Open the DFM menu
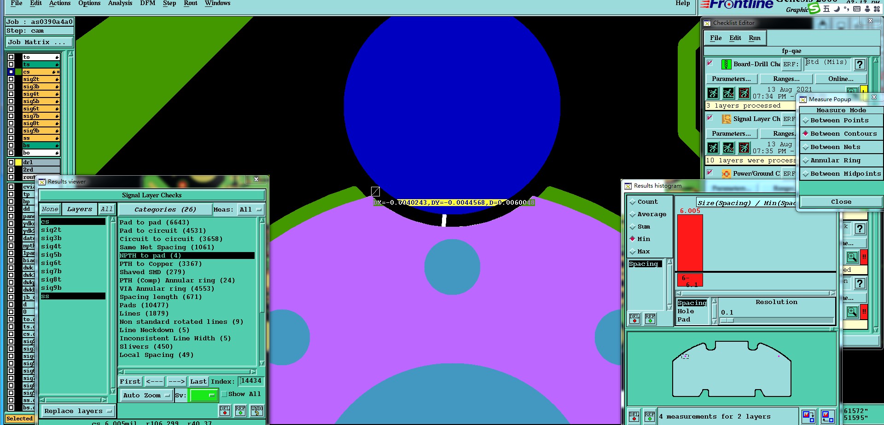The height and width of the screenshot is (425, 884). tap(147, 3)
